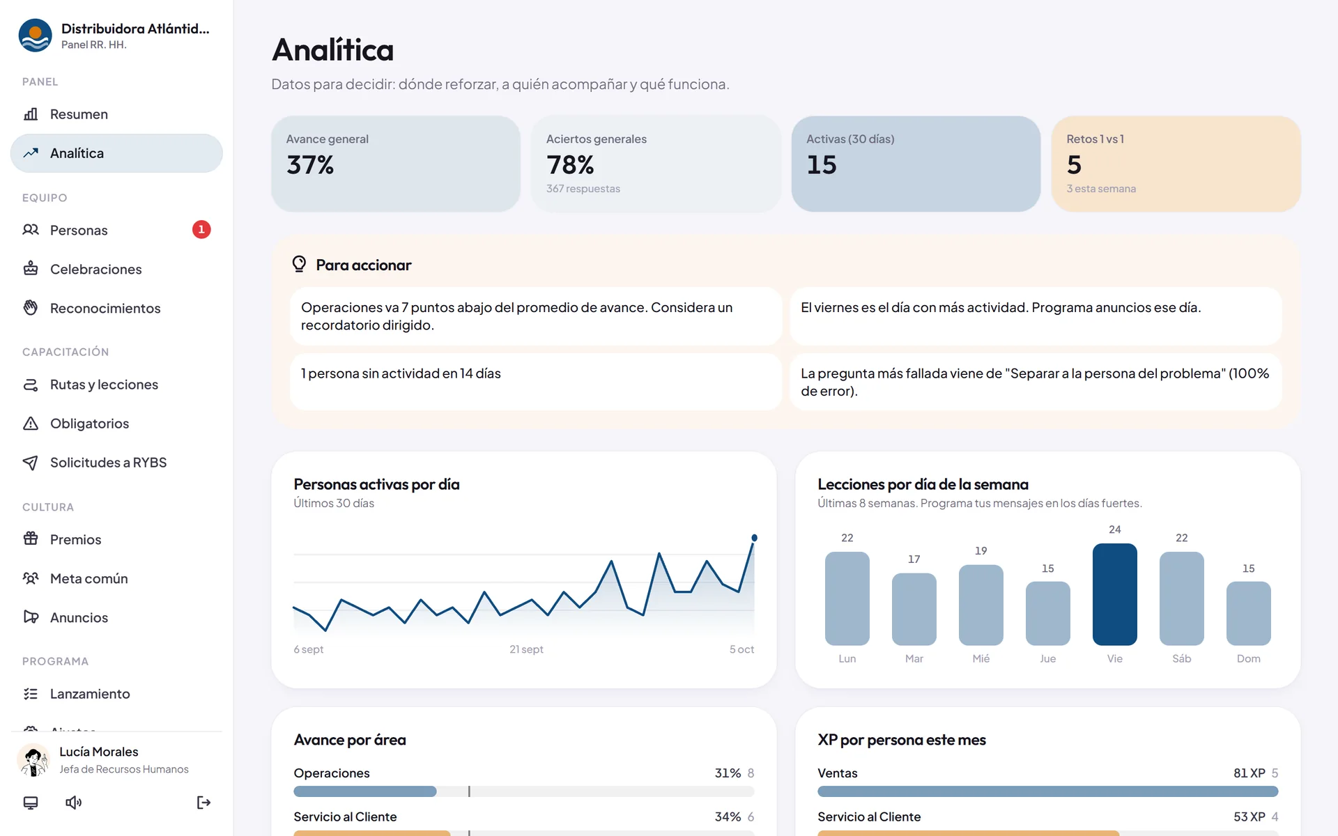
Task: Click the Vie bar in weekly lessons chart
Action: 1115,594
